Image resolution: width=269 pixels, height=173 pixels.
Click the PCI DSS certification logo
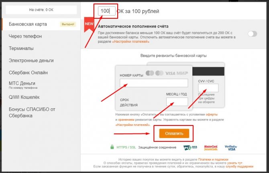pos(190,147)
